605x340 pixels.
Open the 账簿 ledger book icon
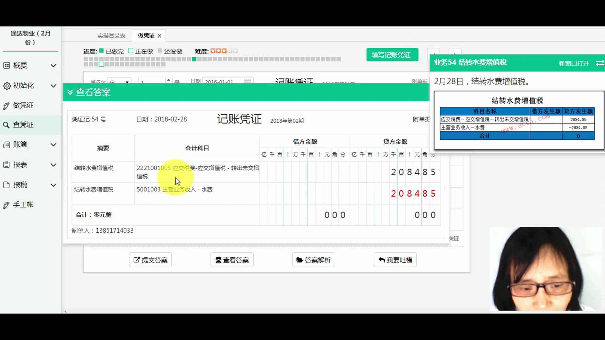7,144
